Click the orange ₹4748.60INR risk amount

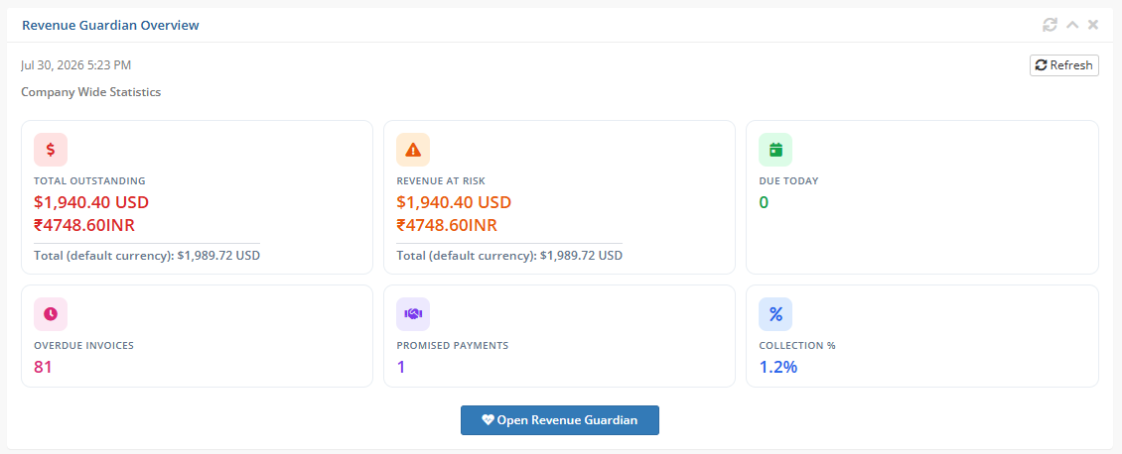[447, 226]
